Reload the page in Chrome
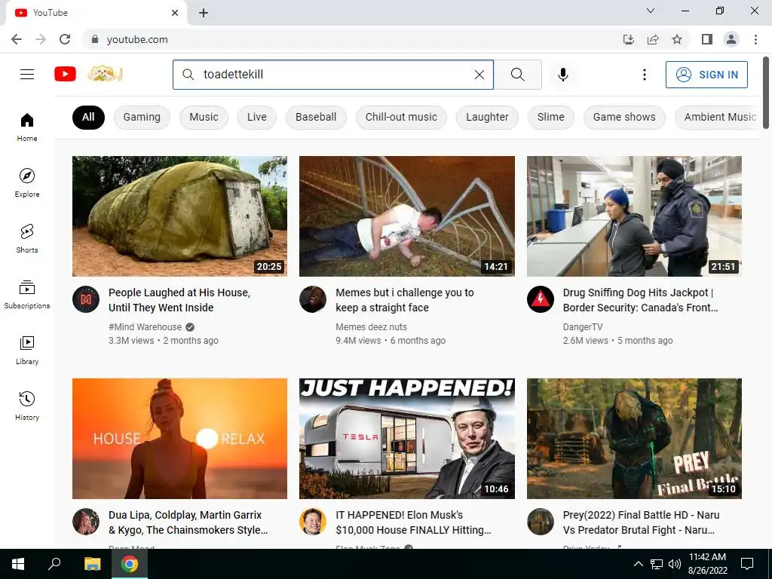The height and width of the screenshot is (579, 772). [x=65, y=39]
